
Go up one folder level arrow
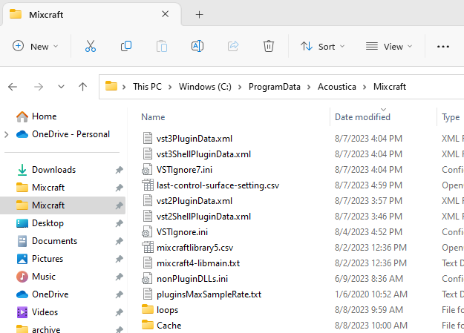(x=83, y=87)
